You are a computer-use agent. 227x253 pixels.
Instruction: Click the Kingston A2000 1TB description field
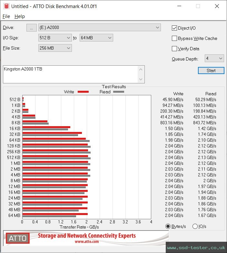[x=71, y=74]
